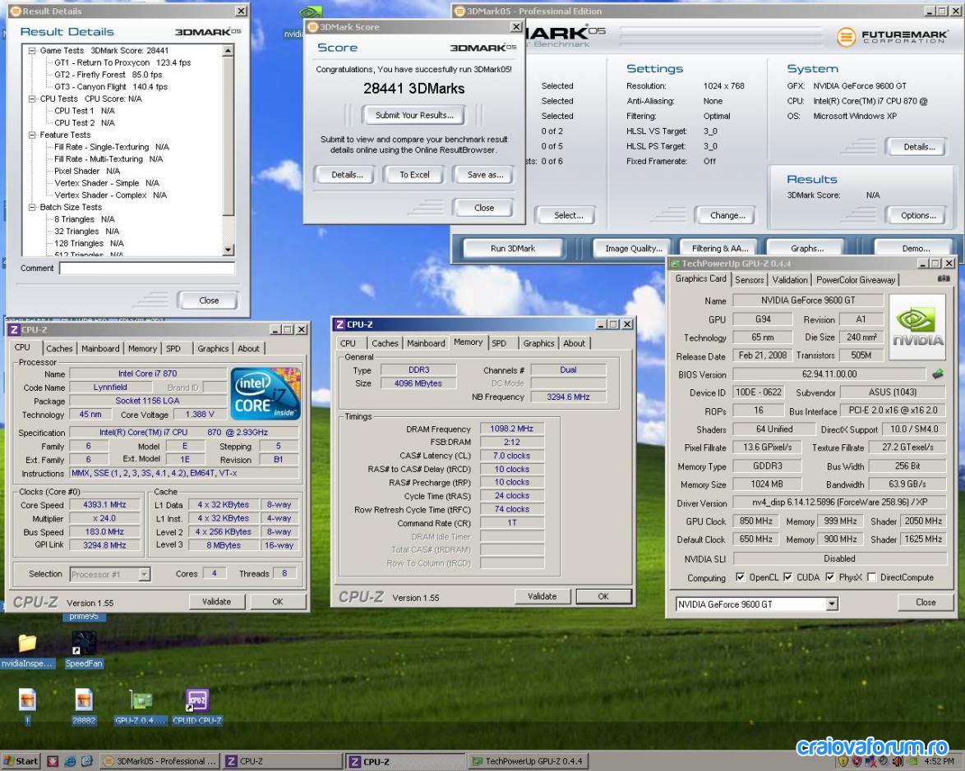This screenshot has height=771, width=965.
Task: Click the Graphs button in 3DMark05
Action: pyautogui.click(x=807, y=249)
